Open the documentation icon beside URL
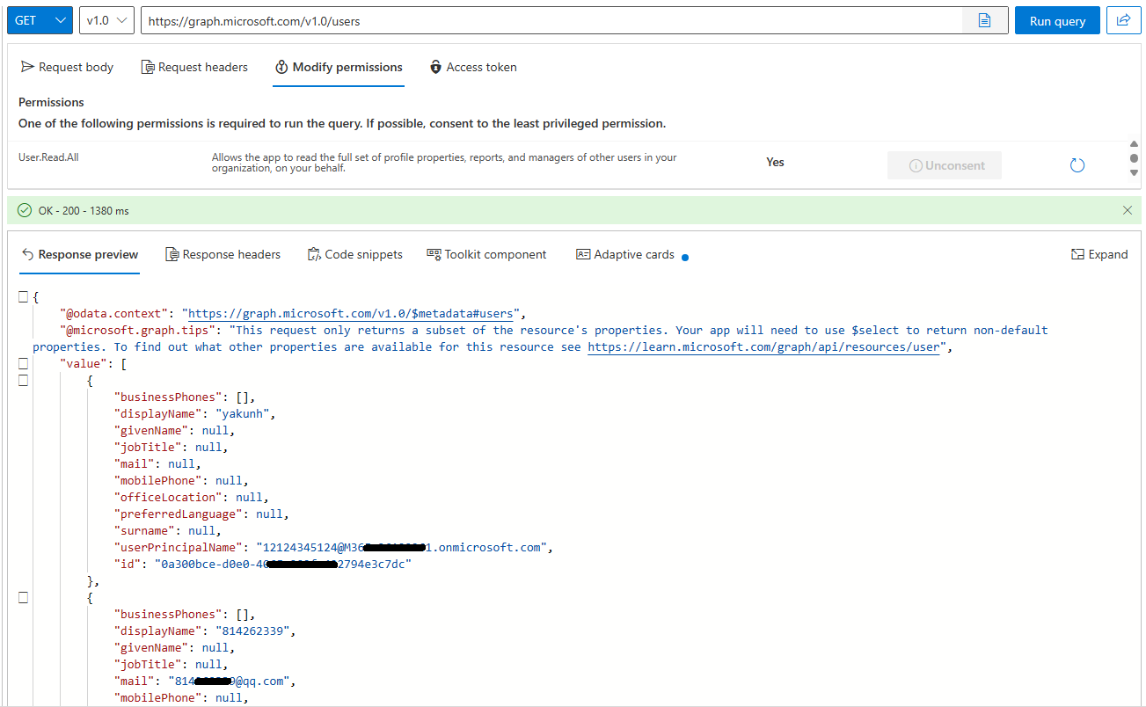Screen dimensions: 1146x707 tap(985, 20)
